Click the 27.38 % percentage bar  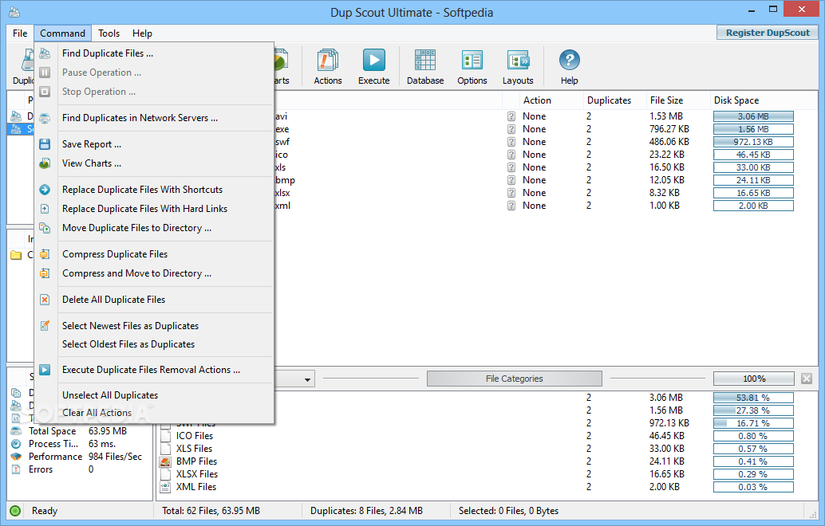pyautogui.click(x=753, y=410)
